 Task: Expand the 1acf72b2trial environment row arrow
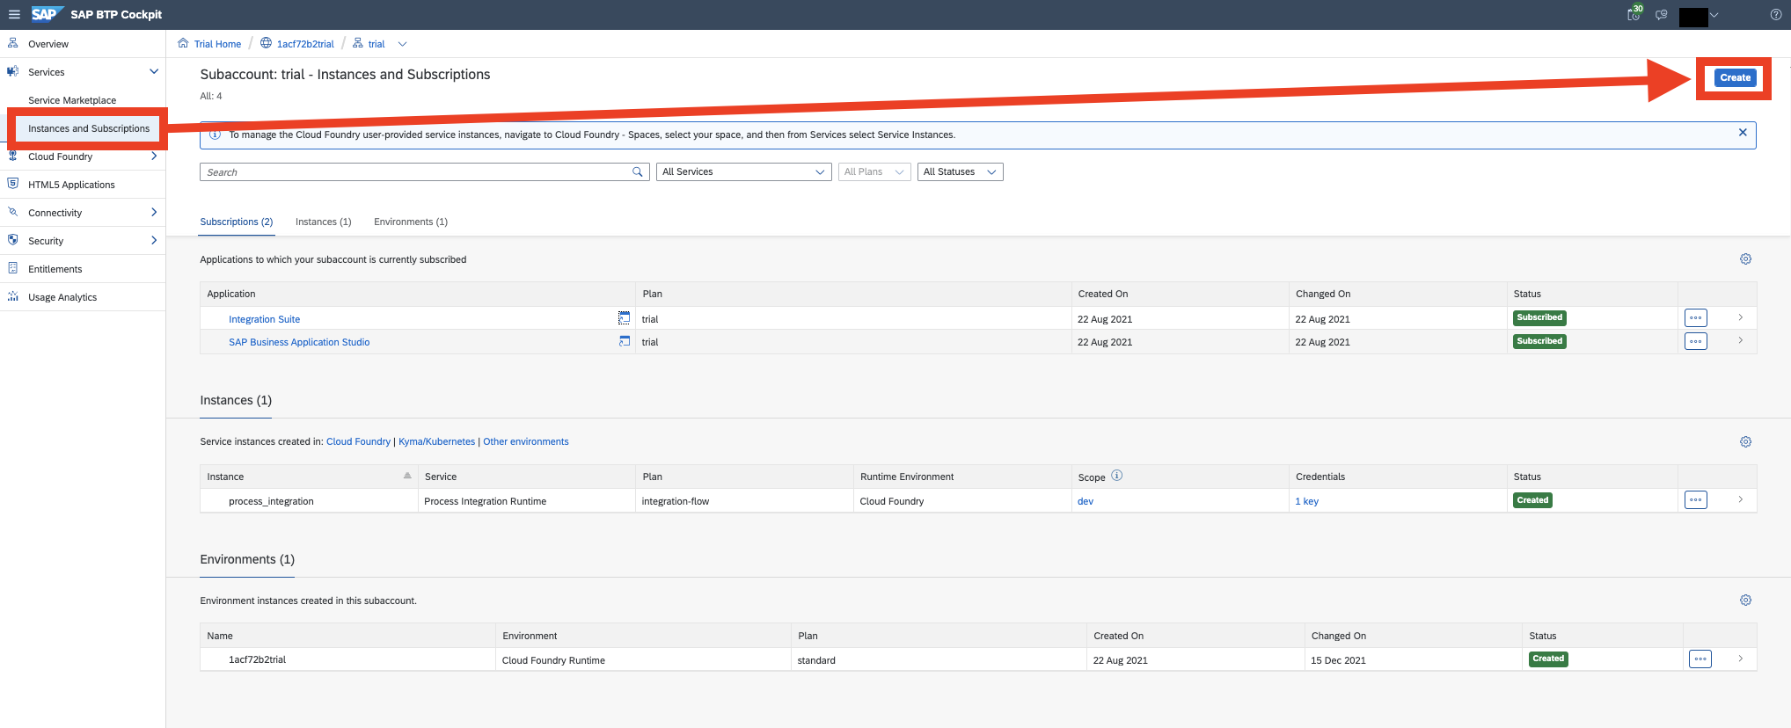click(x=1740, y=659)
